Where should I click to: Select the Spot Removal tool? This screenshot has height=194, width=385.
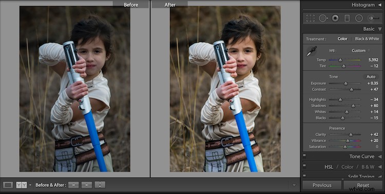[323, 18]
